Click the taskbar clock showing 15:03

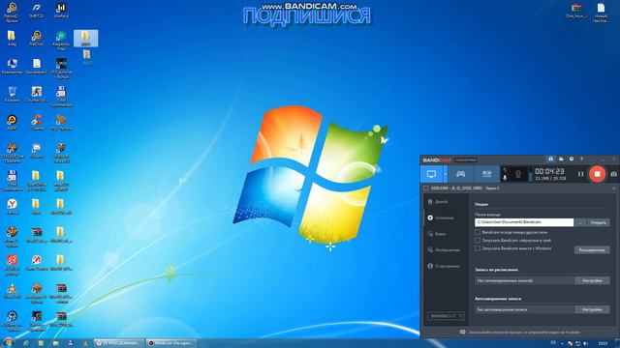(603, 343)
